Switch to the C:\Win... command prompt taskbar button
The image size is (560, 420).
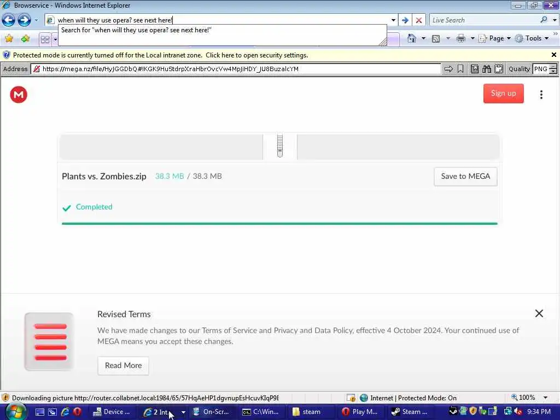point(261,412)
